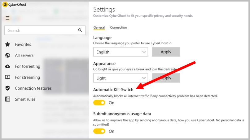
Task: Click the search magnifier icon
Action: [80, 30]
